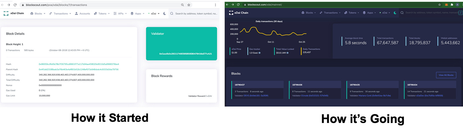Reload the left blockscout page

point(15,5)
